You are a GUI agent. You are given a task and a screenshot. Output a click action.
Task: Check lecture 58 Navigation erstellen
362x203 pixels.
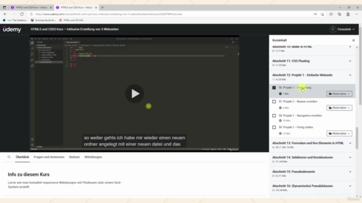pos(274,116)
